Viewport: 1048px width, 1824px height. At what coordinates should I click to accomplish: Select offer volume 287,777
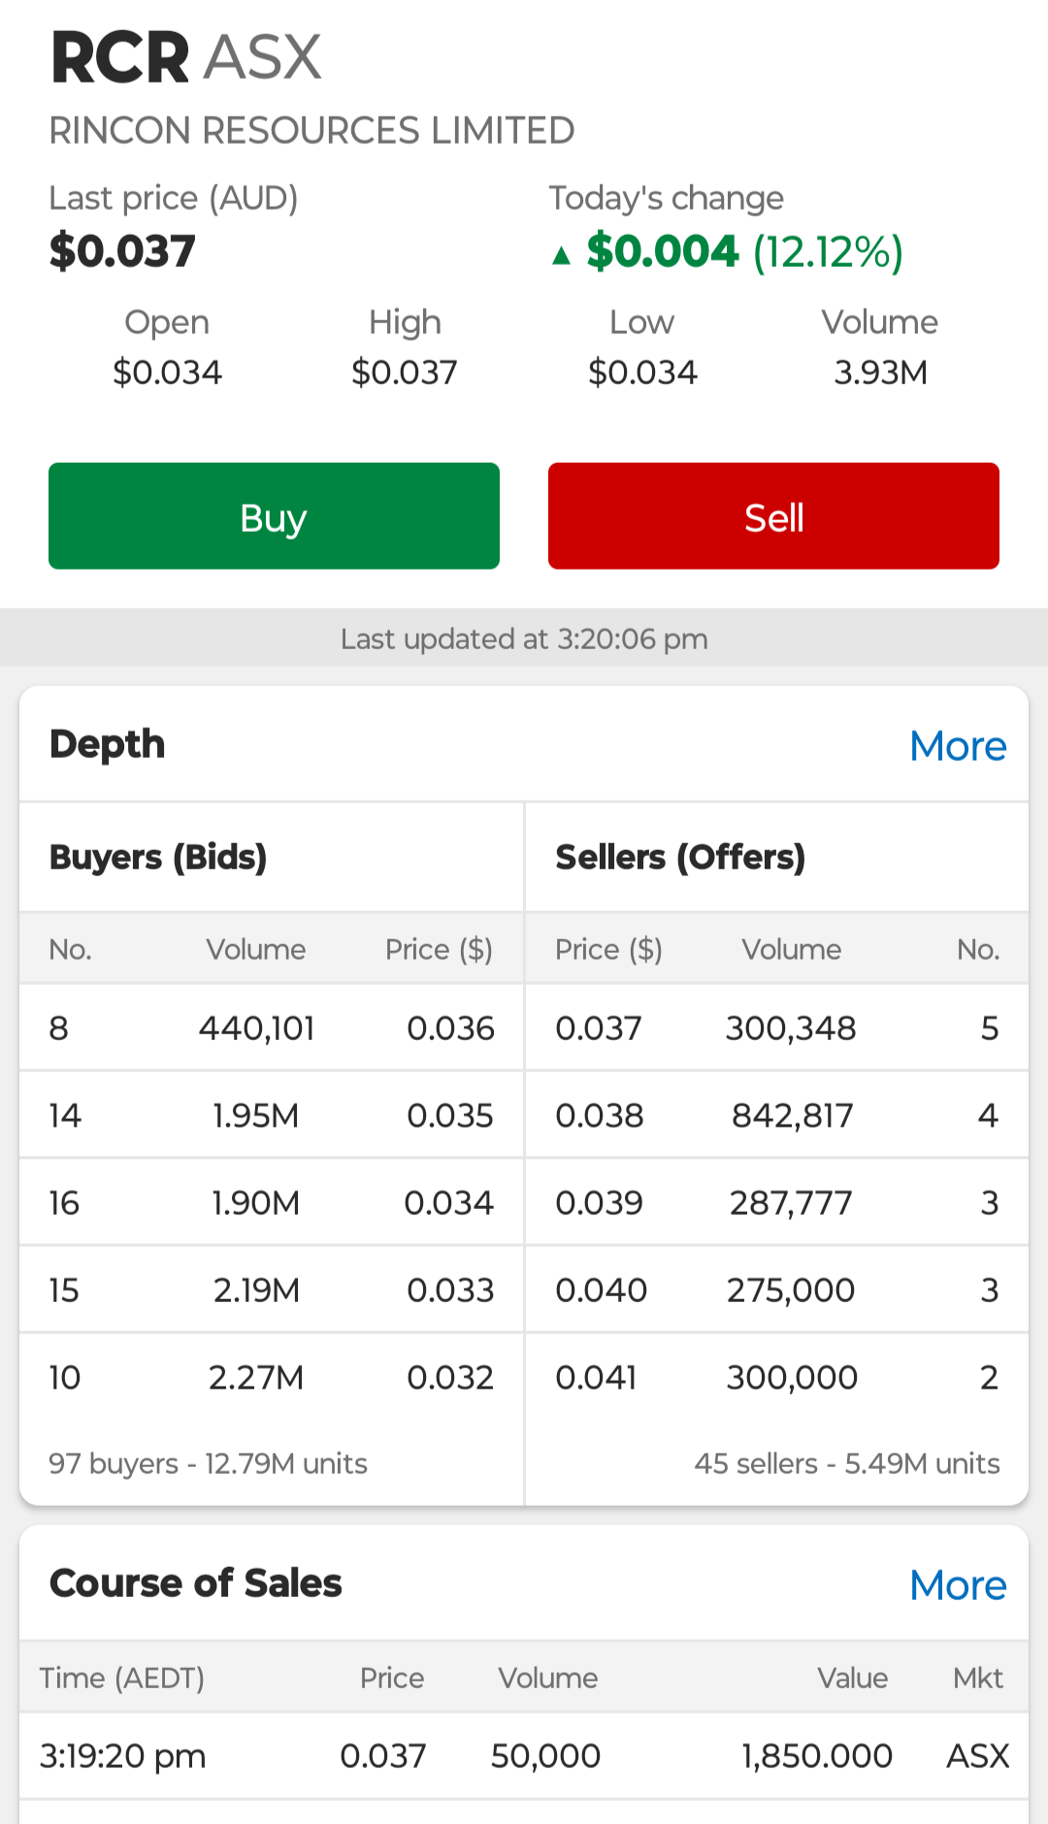coord(791,1203)
